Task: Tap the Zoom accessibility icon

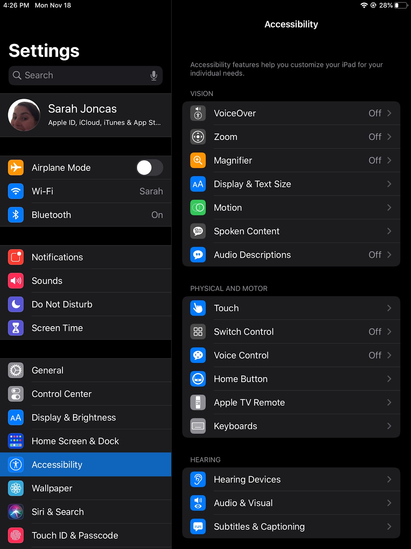Action: pos(198,137)
